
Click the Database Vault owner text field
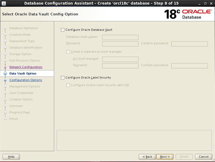120,37
